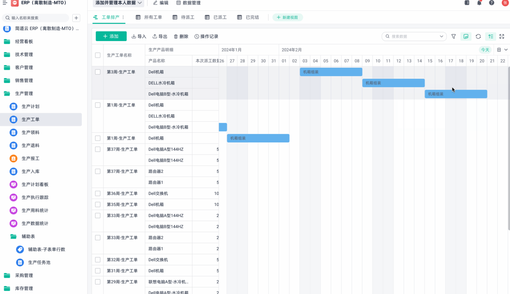Open 操作记录 operation log
Image resolution: width=510 pixels, height=294 pixels.
[x=206, y=36]
